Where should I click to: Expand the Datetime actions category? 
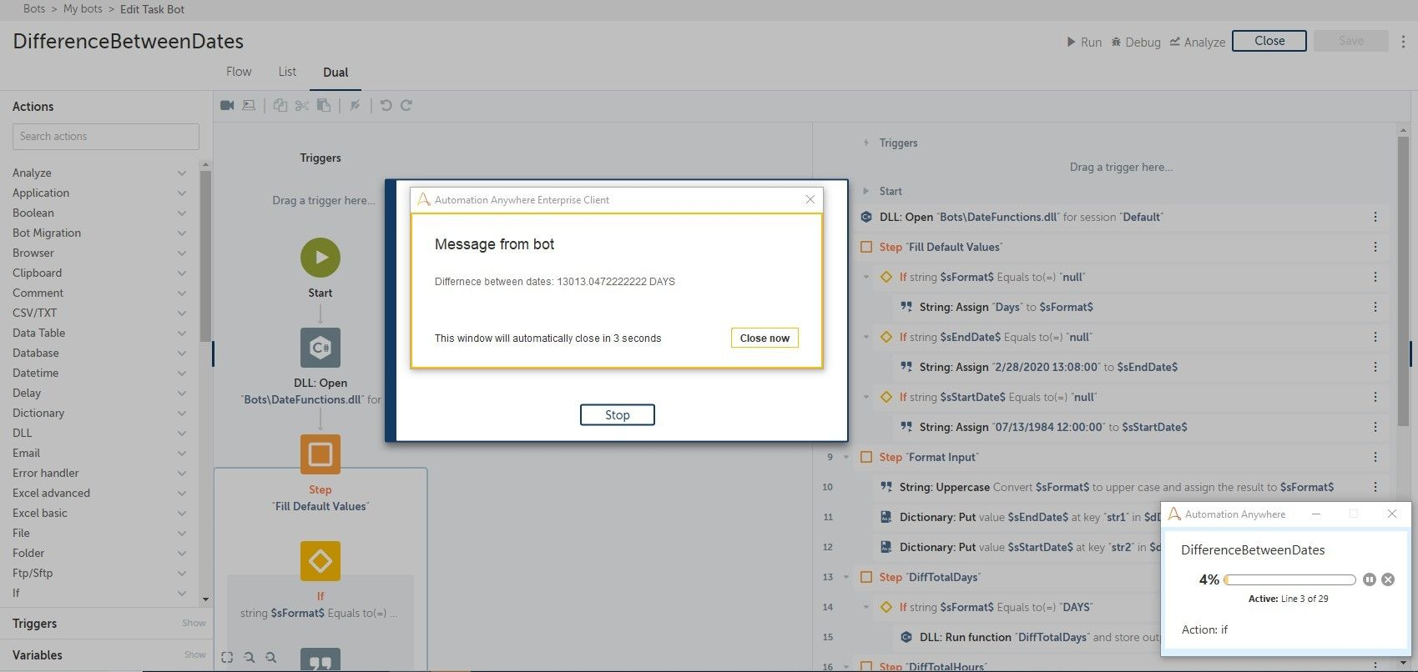181,373
